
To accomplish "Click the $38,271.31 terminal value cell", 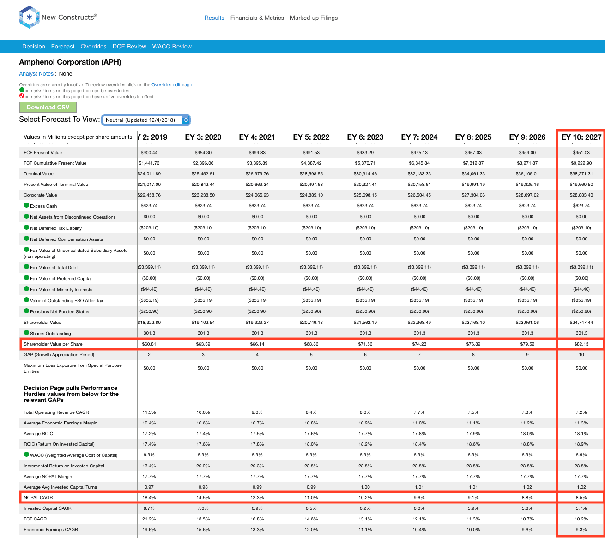I will pyautogui.click(x=581, y=174).
